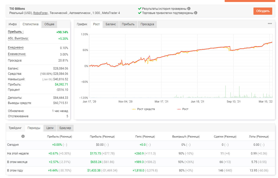The height and width of the screenshot is (178, 278).
Task: Click info icon in periods table header
Action: 23,136
